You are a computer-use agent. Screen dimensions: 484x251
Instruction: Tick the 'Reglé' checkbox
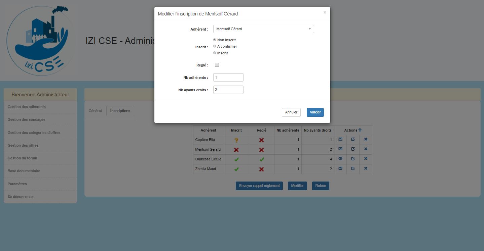point(217,65)
